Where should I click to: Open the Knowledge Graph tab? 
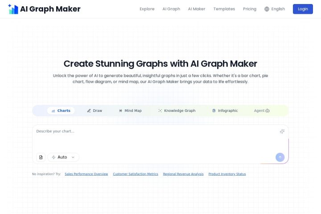click(177, 111)
